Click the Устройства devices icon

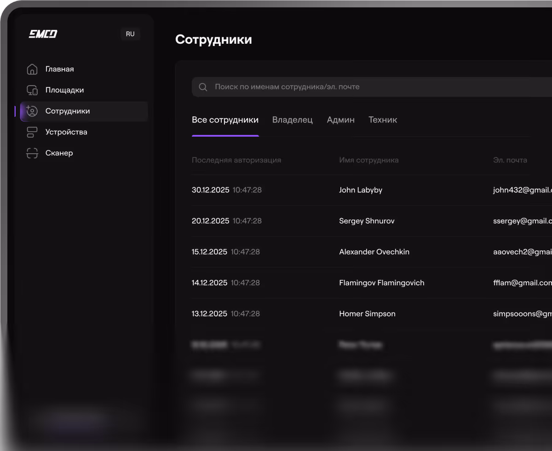tap(32, 132)
